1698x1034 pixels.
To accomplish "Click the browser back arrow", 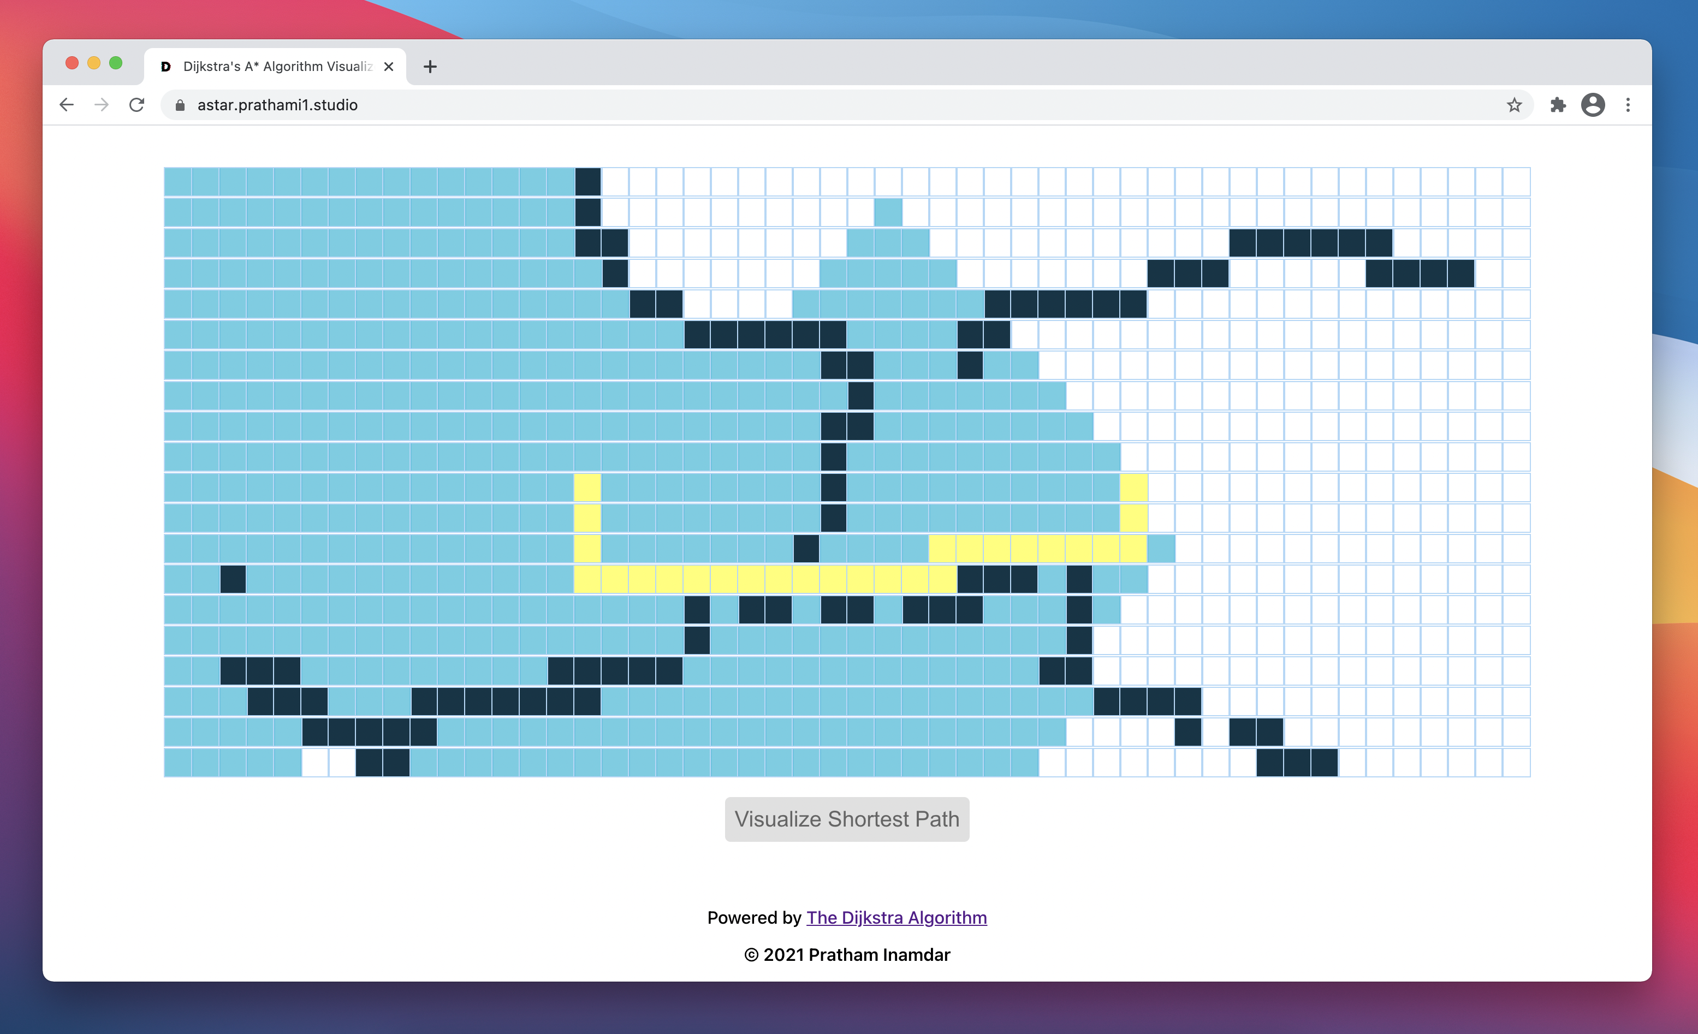I will [x=66, y=105].
